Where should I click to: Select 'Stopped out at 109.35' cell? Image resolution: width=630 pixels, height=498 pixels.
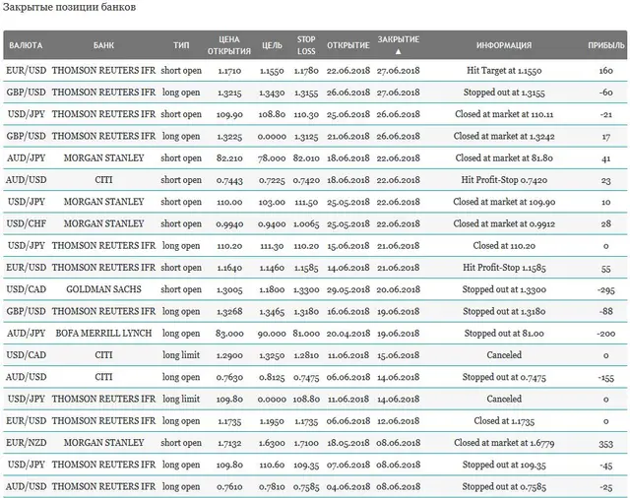pyautogui.click(x=504, y=465)
